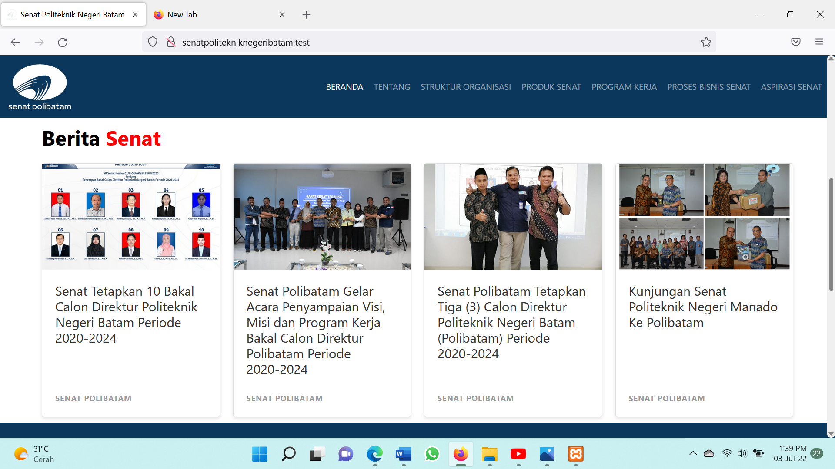Open the Pocket save icon
The height and width of the screenshot is (469, 835).
(796, 42)
